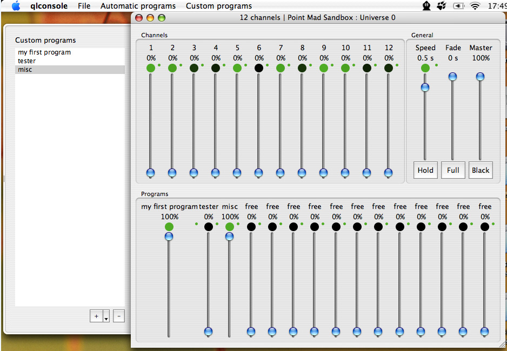Open the Automatic programs menu
Viewport: 507px width, 351px height.
[138, 6]
